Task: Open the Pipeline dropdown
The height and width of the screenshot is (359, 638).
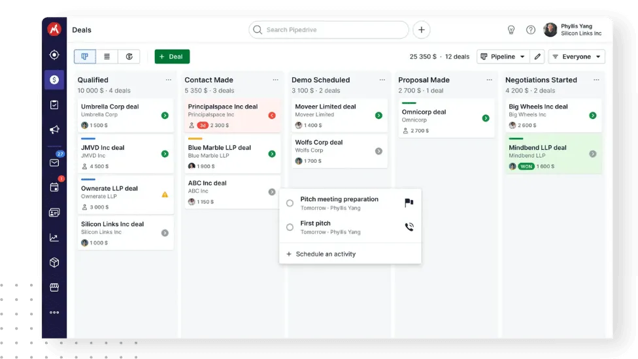Action: [x=503, y=57]
